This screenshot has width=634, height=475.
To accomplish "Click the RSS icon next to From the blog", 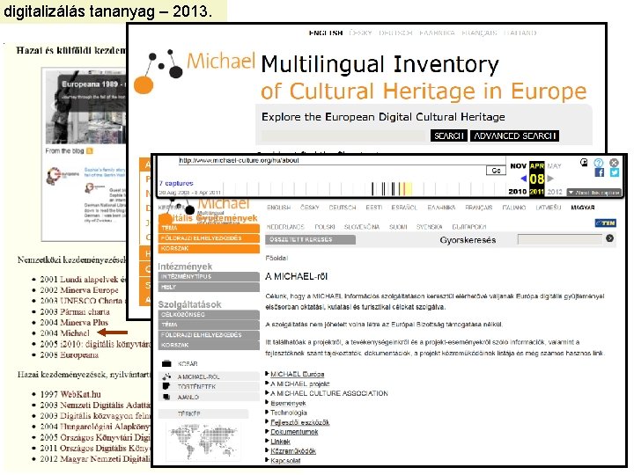I will [x=90, y=151].
